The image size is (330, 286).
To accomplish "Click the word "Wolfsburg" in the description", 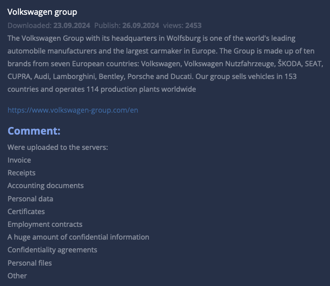I will point(183,38).
